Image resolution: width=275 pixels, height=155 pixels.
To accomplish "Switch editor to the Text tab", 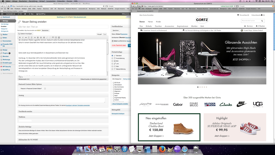I will point(105,34).
